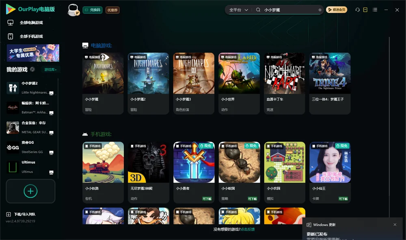This screenshot has width=406, height=240.
Task: Click 限免 badge on 小小勇者 card
Action: click(x=205, y=146)
